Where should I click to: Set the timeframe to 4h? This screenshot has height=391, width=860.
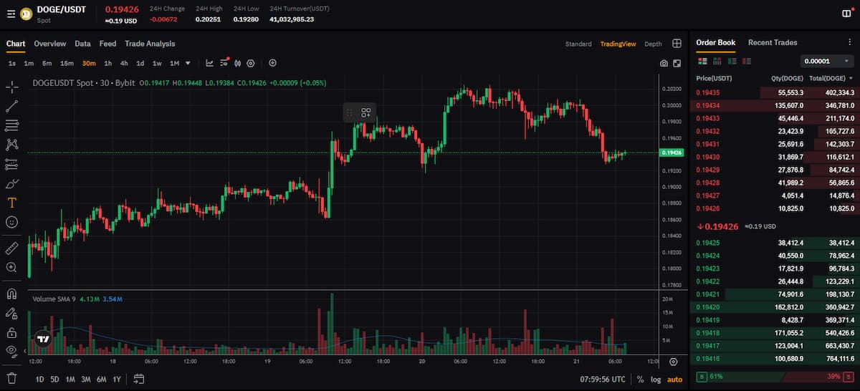(124, 63)
